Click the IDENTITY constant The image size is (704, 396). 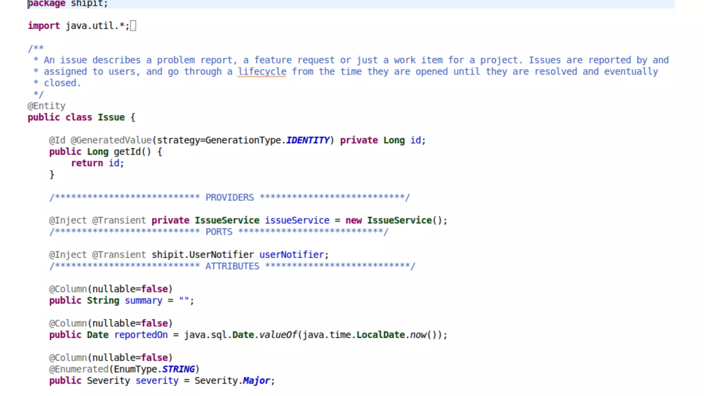pyautogui.click(x=308, y=140)
